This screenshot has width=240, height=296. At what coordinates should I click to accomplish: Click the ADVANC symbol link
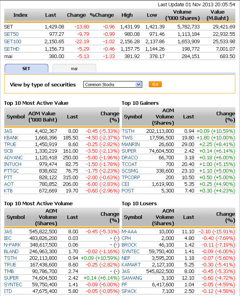pyautogui.click(x=13, y=157)
